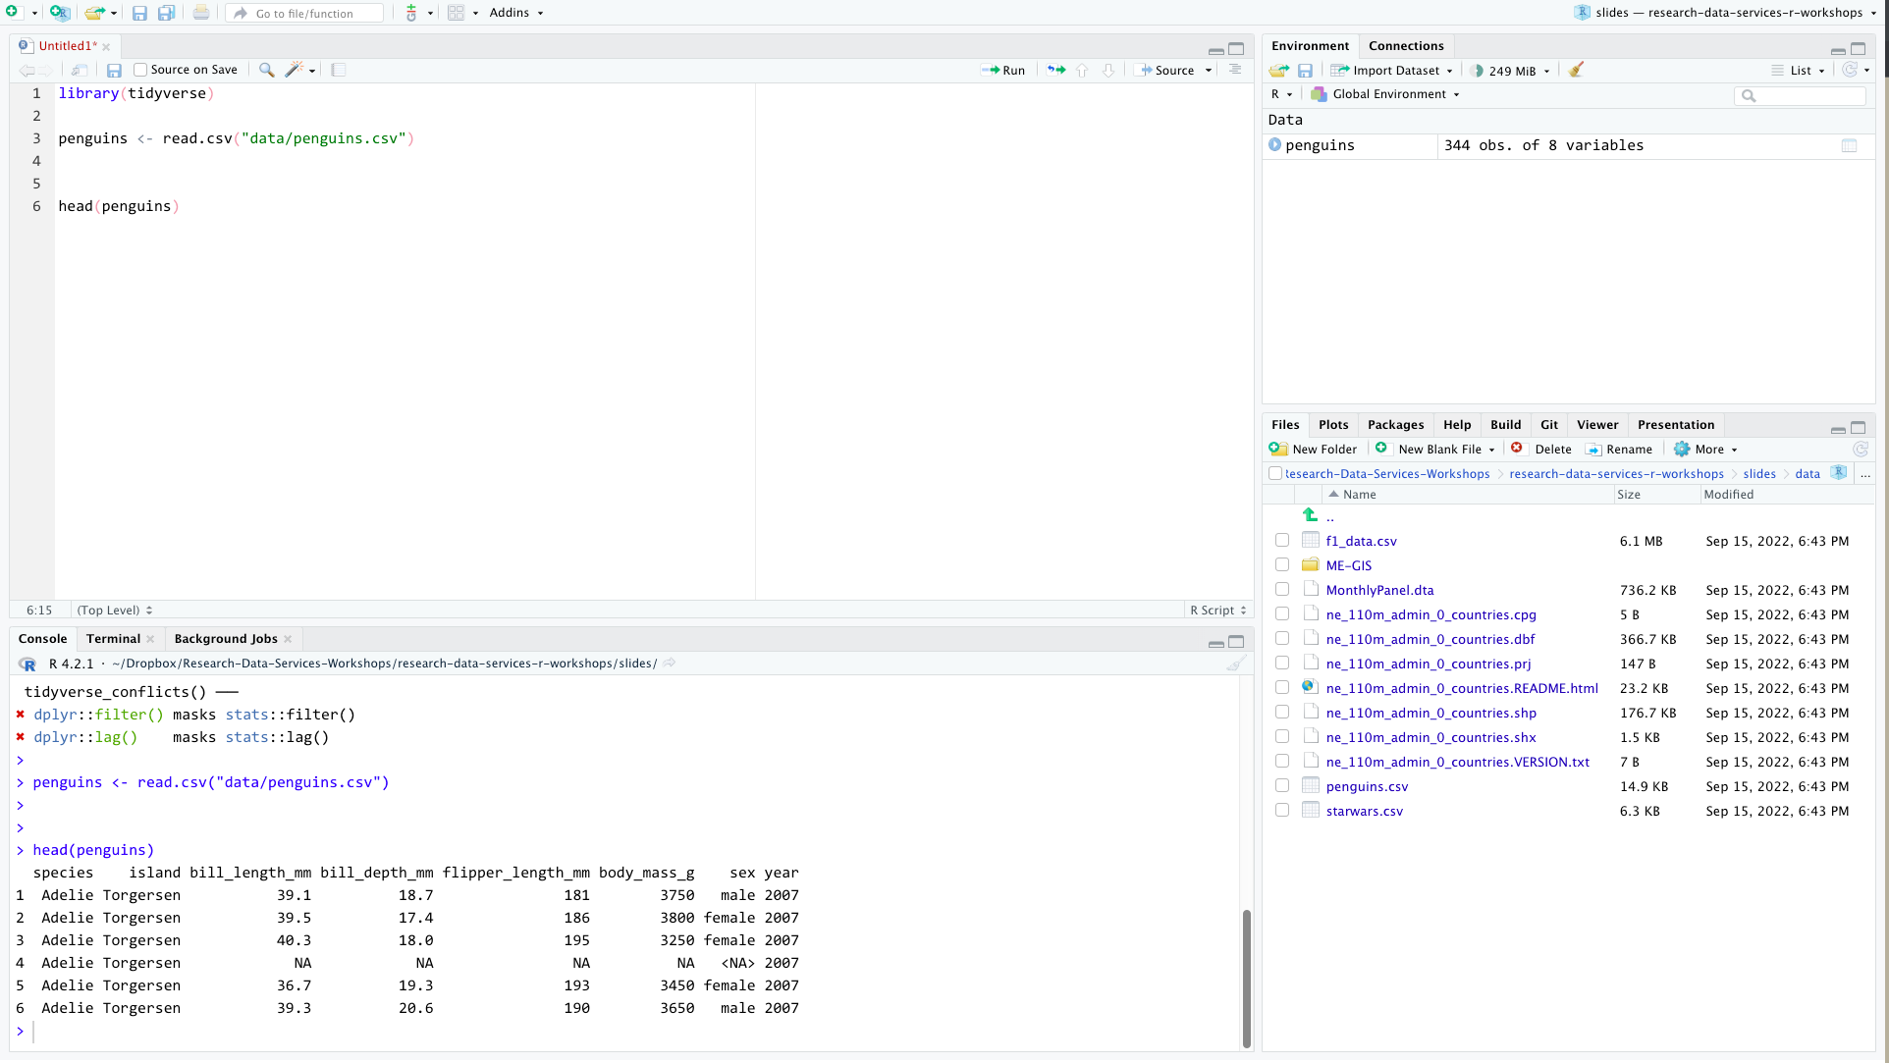This screenshot has height=1063, width=1889.
Task: Open the Packages tab
Action: pyautogui.click(x=1395, y=425)
